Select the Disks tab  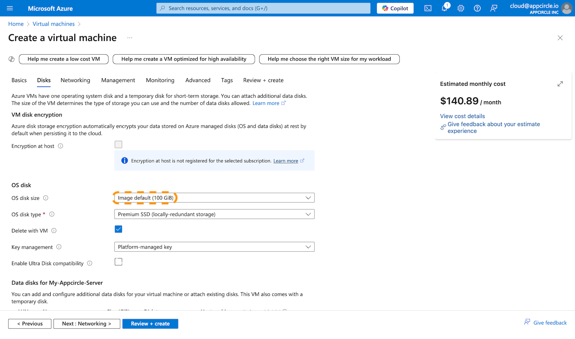pos(44,80)
